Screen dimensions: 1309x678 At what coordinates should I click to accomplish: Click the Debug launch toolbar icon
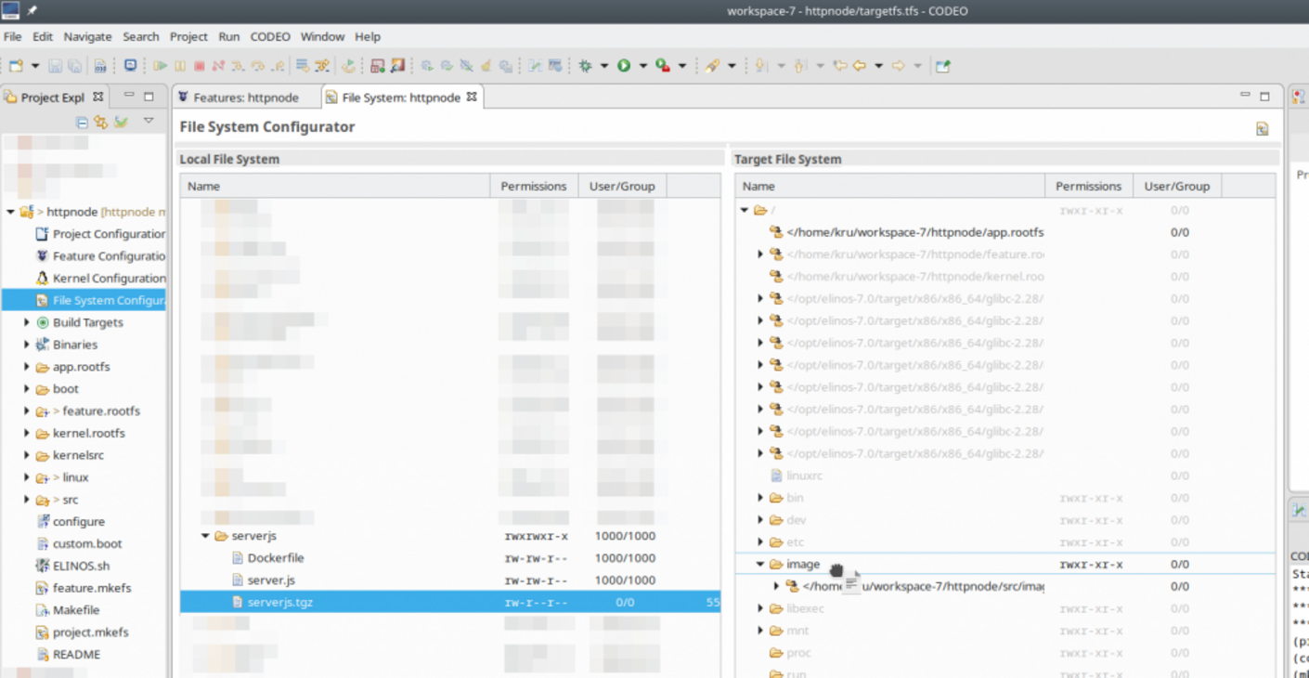pos(586,65)
